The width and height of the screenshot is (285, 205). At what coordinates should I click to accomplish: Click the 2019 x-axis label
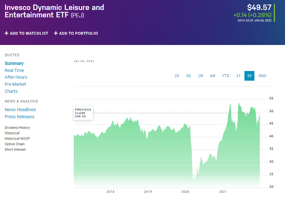pos(148,192)
